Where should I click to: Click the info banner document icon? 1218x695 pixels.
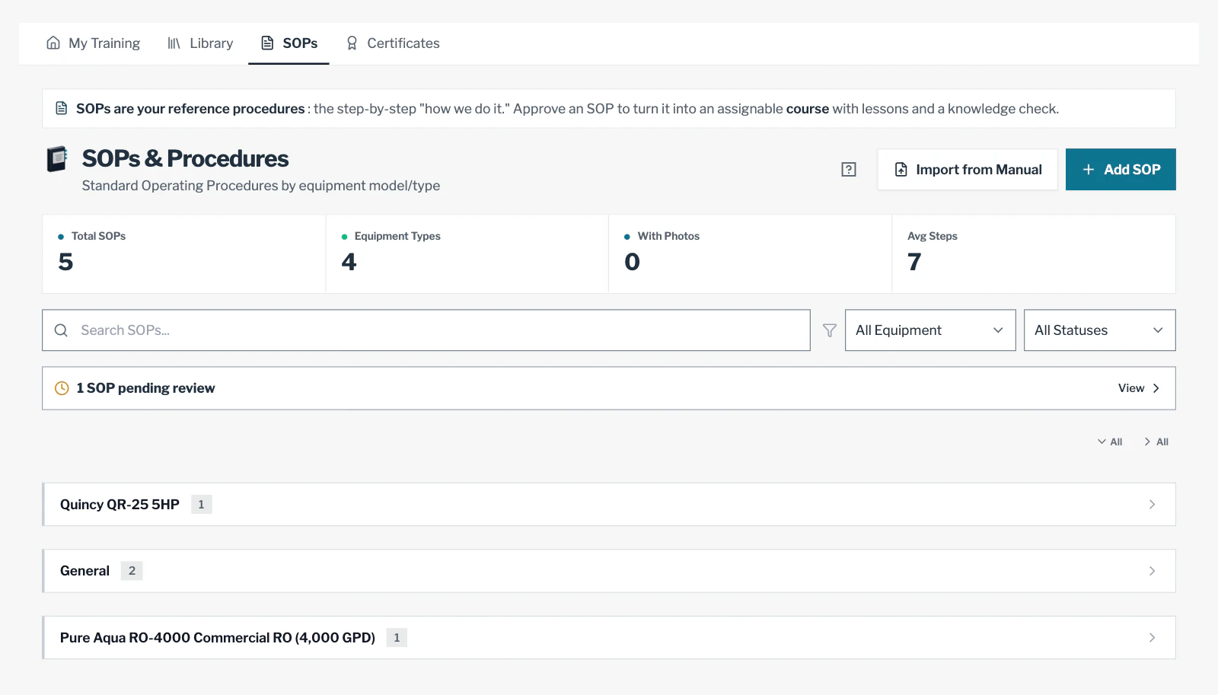[62, 109]
